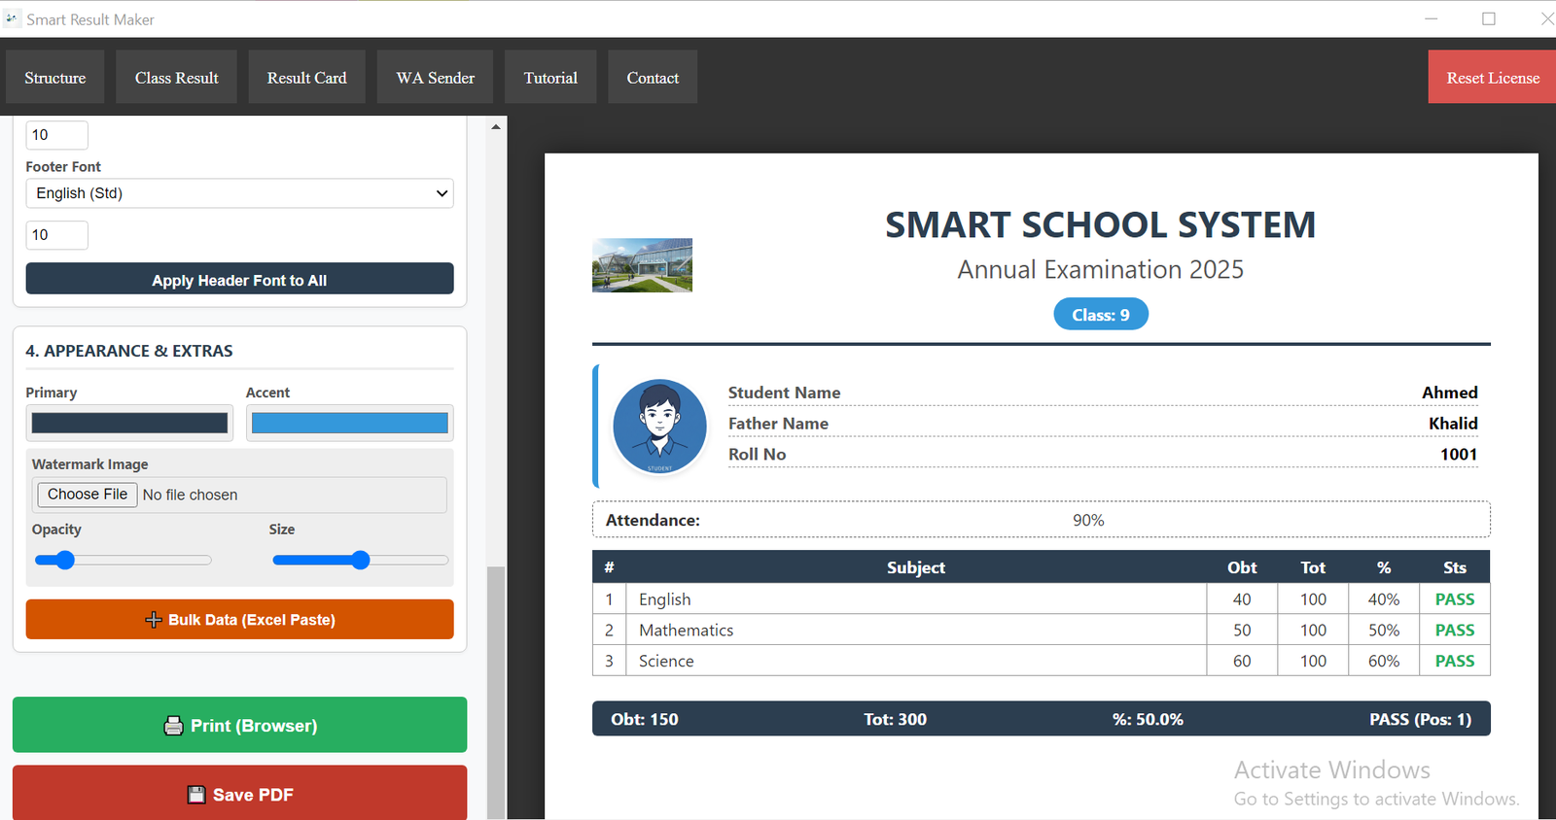This screenshot has height=820, width=1556.
Task: Click the student avatar photo
Action: 659,427
